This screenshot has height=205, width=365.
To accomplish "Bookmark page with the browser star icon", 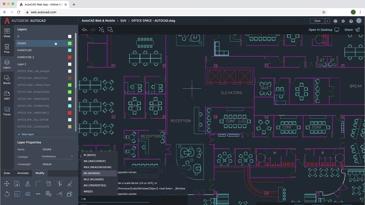I will coord(324,12).
